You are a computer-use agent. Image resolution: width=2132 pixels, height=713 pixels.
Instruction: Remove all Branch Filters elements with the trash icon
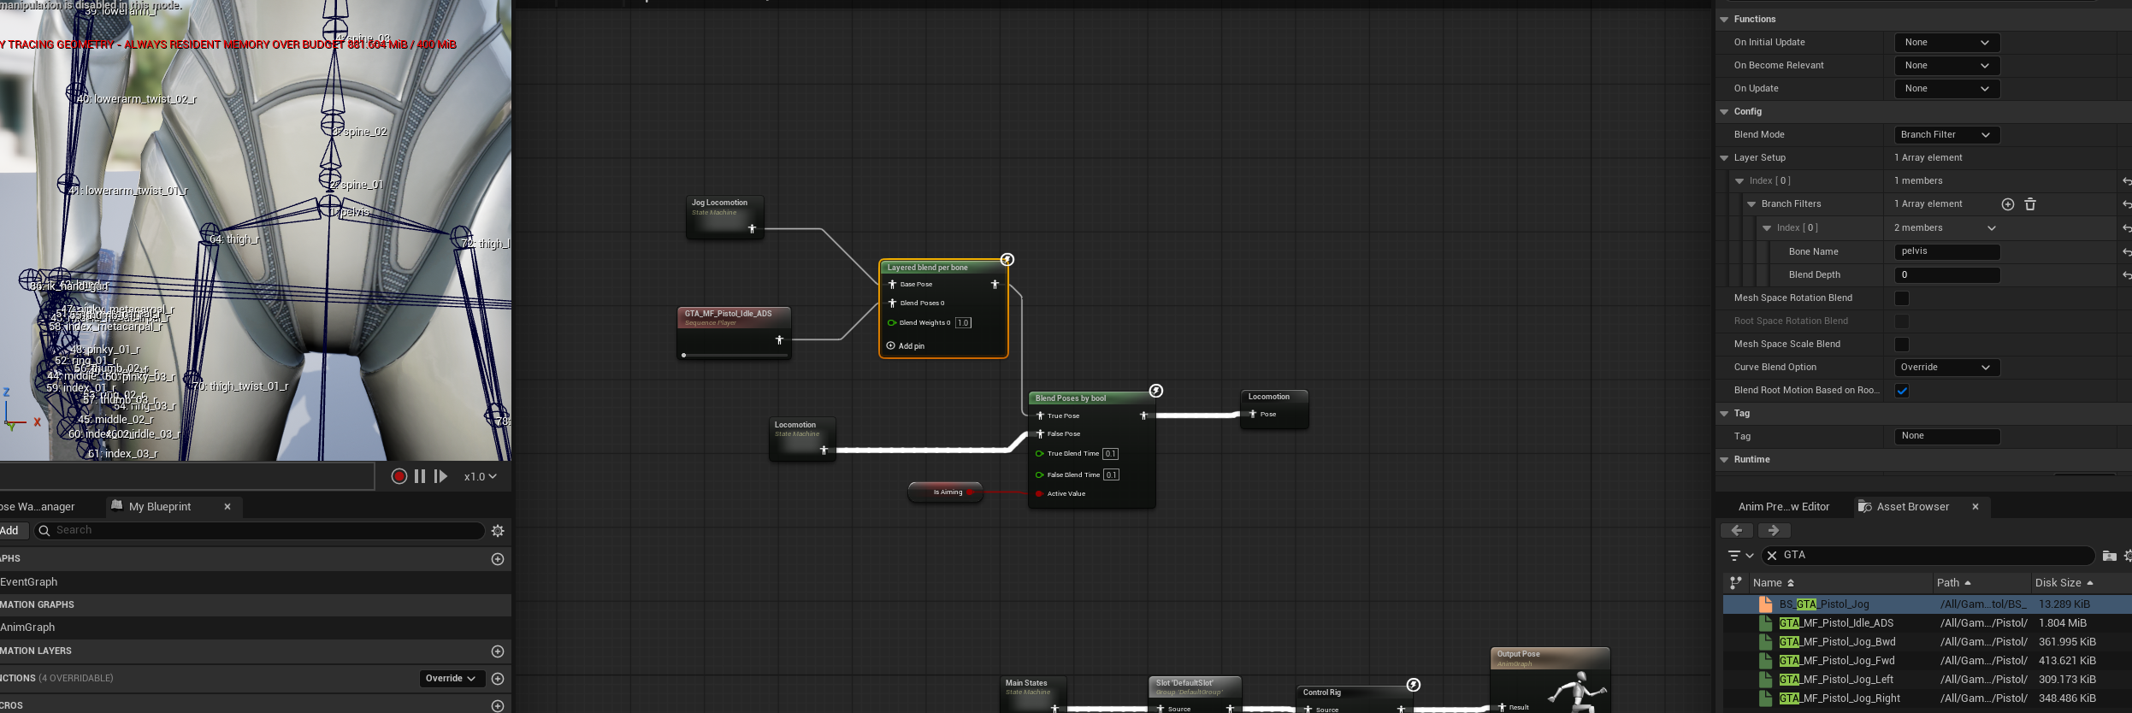(x=2030, y=204)
